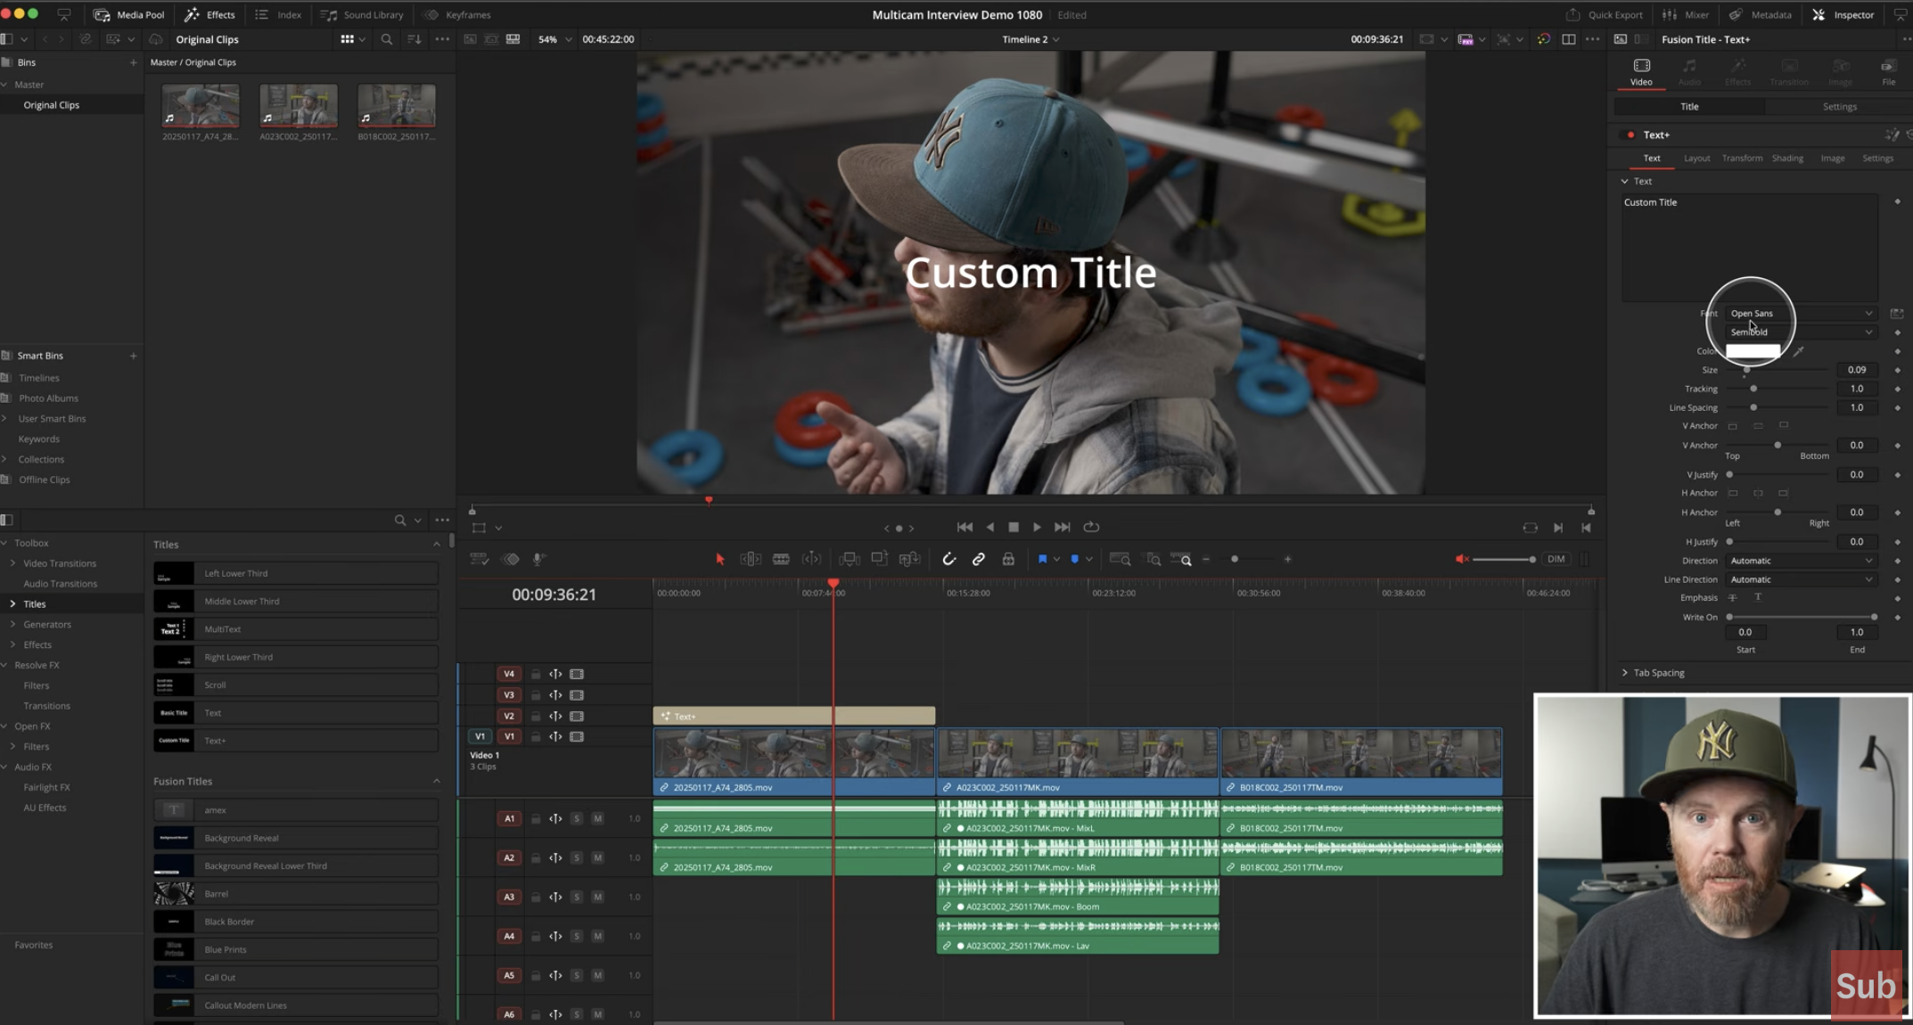
Task: Click the red muted speaker icon
Action: click(x=1462, y=559)
